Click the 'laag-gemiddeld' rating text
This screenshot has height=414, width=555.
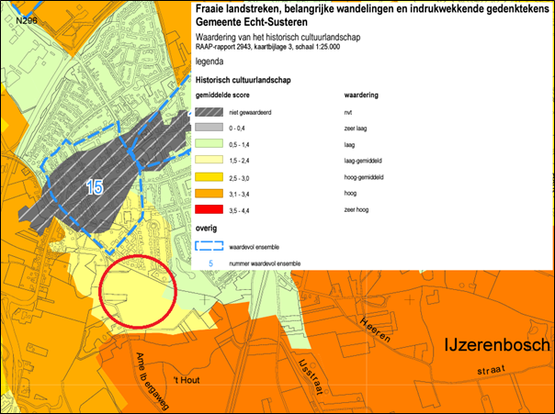coord(363,161)
